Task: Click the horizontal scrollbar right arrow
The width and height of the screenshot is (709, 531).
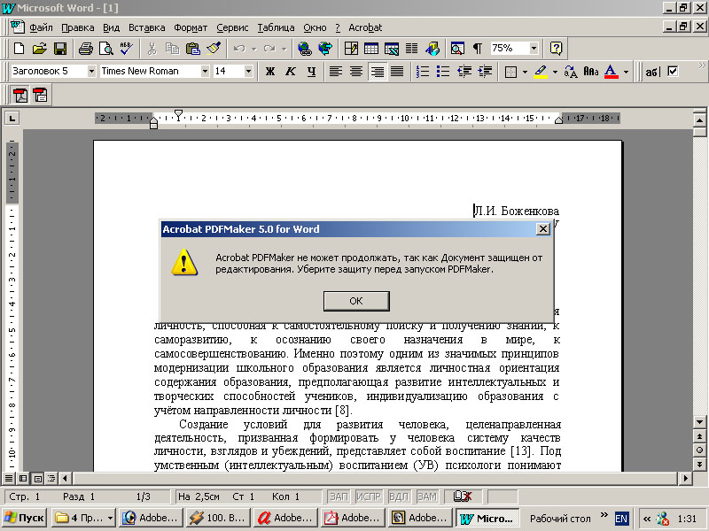Action: pyautogui.click(x=686, y=478)
